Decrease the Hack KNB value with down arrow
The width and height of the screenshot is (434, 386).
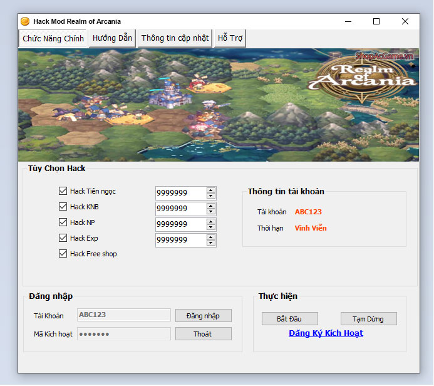(x=211, y=212)
